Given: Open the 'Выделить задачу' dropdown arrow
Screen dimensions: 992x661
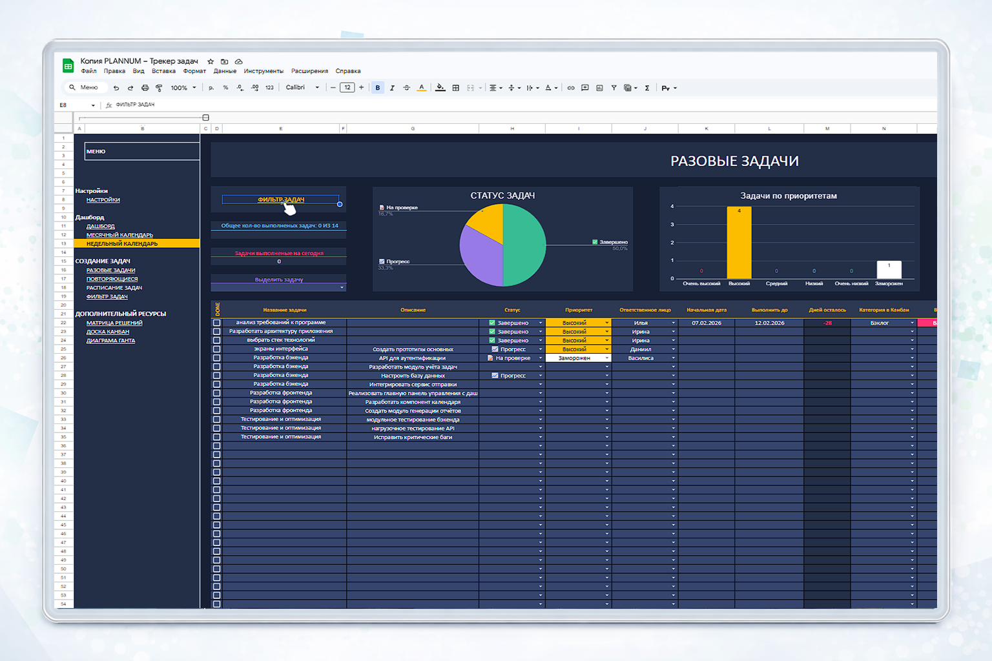Looking at the screenshot, I should (x=342, y=287).
